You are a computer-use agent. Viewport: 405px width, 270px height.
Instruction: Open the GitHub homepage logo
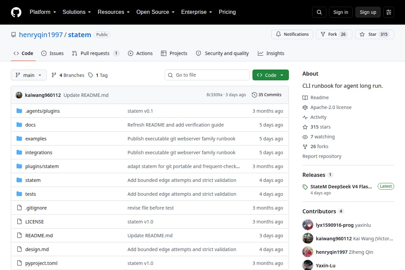(x=16, y=12)
